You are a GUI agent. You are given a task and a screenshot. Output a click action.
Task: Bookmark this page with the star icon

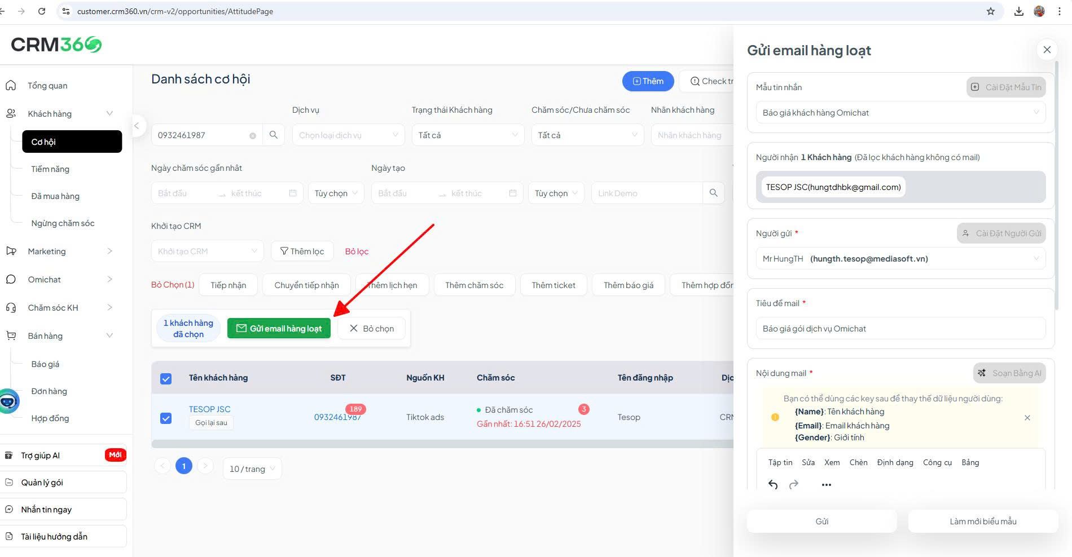point(991,11)
